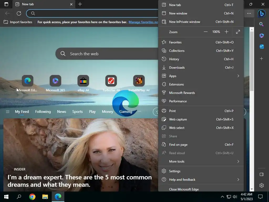
Task: Add a sidebar app with plus icon
Action: [x=262, y=59]
